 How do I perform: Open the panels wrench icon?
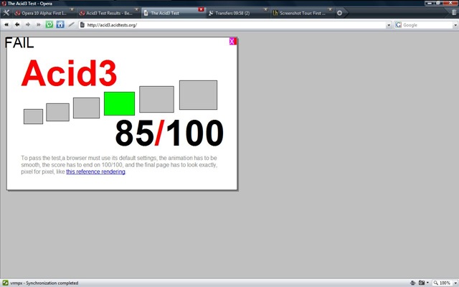click(6, 13)
